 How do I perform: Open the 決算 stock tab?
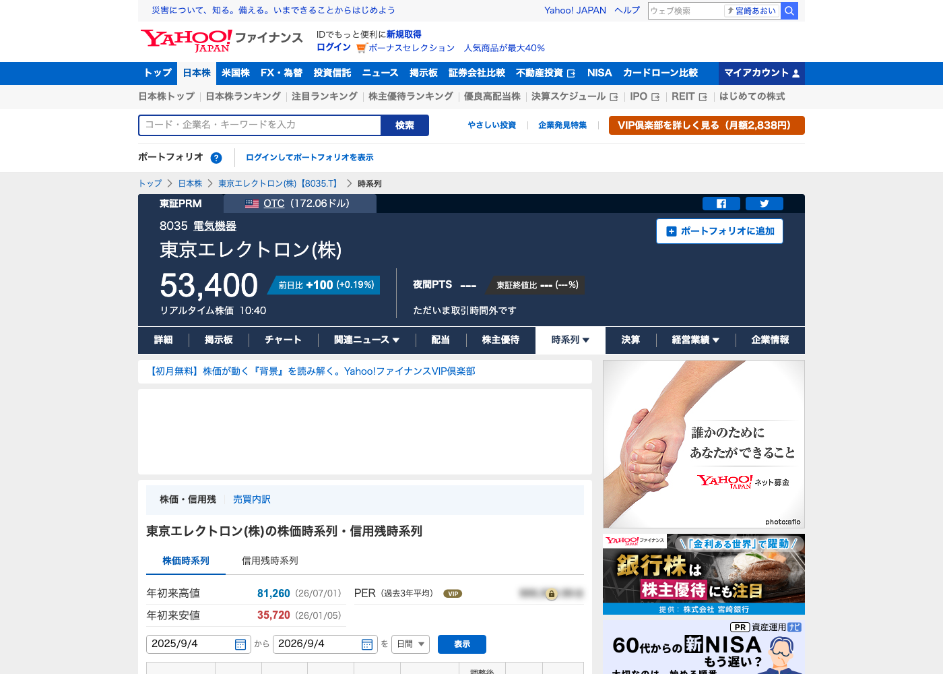[630, 340]
